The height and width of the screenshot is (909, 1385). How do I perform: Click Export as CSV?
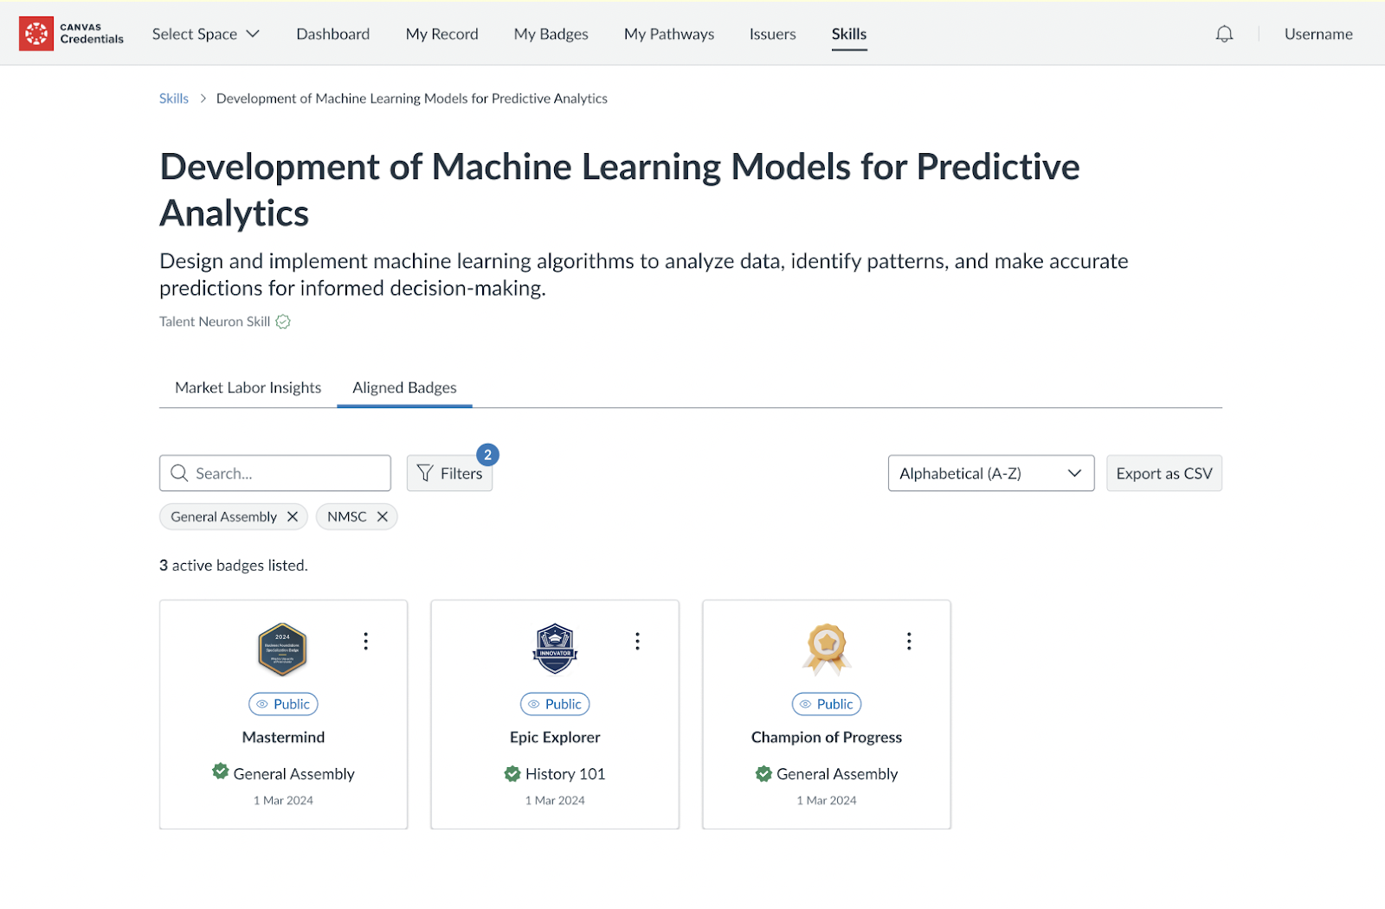[1164, 473]
